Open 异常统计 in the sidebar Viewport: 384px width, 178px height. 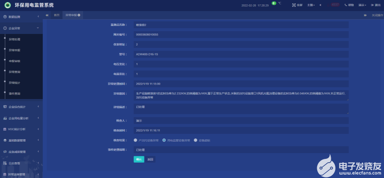14,83
